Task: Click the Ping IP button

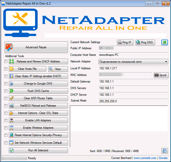Action: pyautogui.click(x=125, y=42)
